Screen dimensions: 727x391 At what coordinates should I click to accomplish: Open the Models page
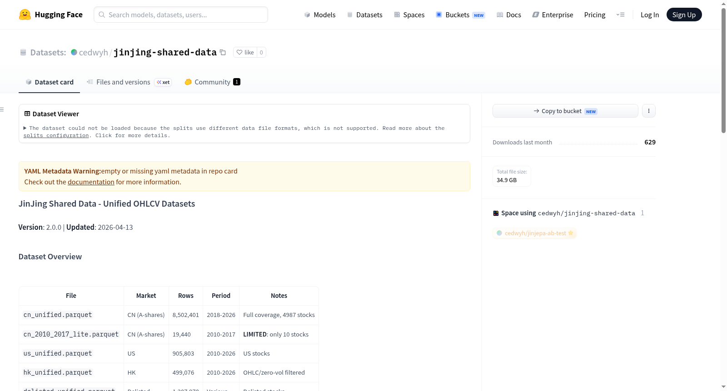[320, 15]
